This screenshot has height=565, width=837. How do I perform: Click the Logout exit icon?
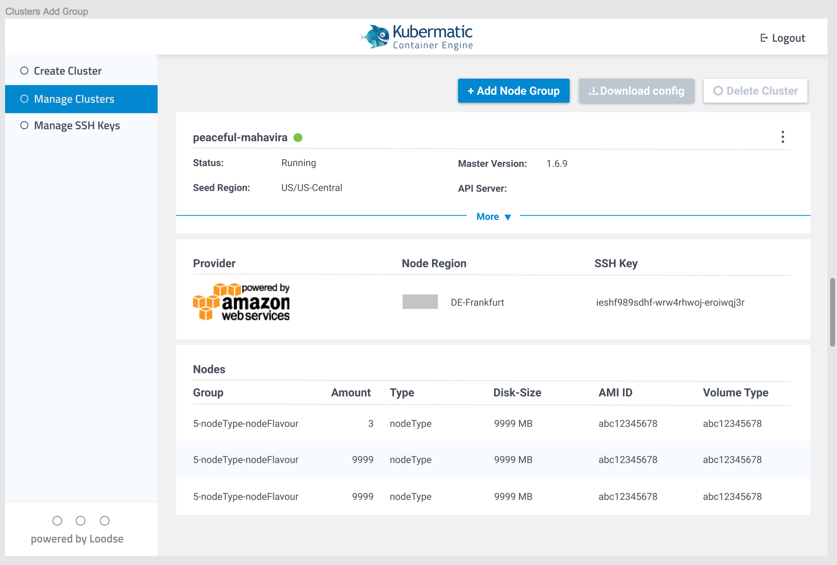[x=763, y=38]
